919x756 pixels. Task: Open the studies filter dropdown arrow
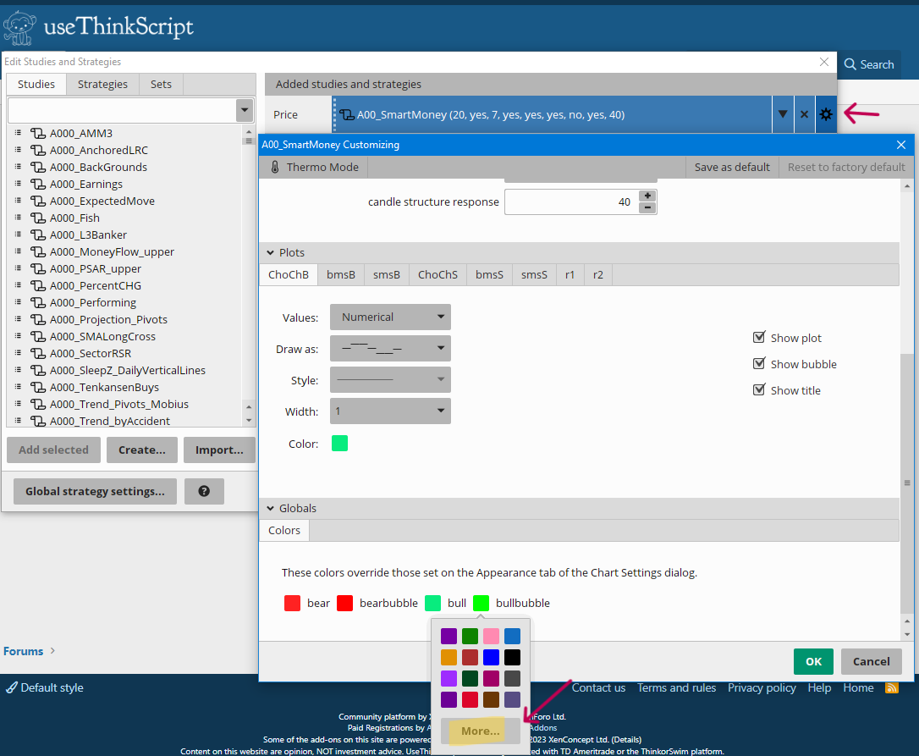pos(245,110)
